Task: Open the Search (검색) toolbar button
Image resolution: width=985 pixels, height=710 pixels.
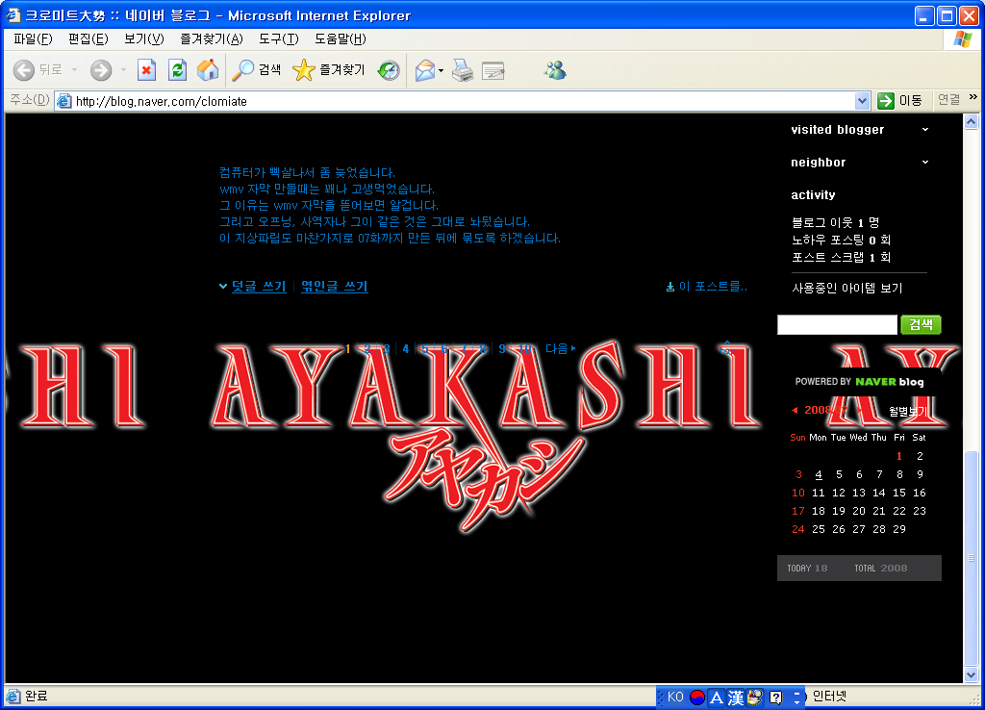Action: tap(256, 69)
